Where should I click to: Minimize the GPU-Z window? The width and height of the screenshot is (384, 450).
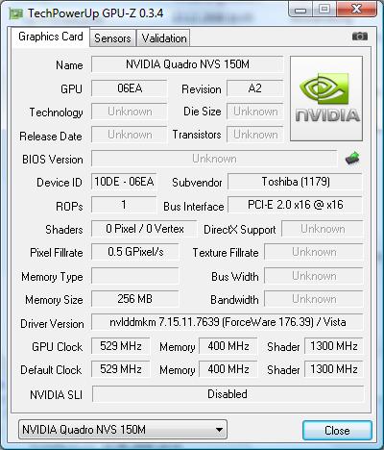(300, 10)
